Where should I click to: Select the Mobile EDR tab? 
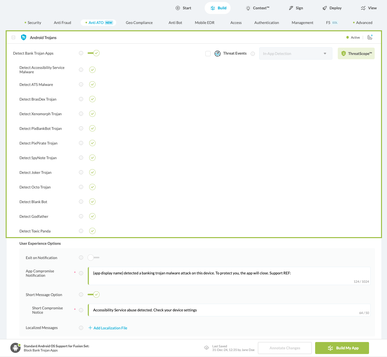(x=204, y=23)
